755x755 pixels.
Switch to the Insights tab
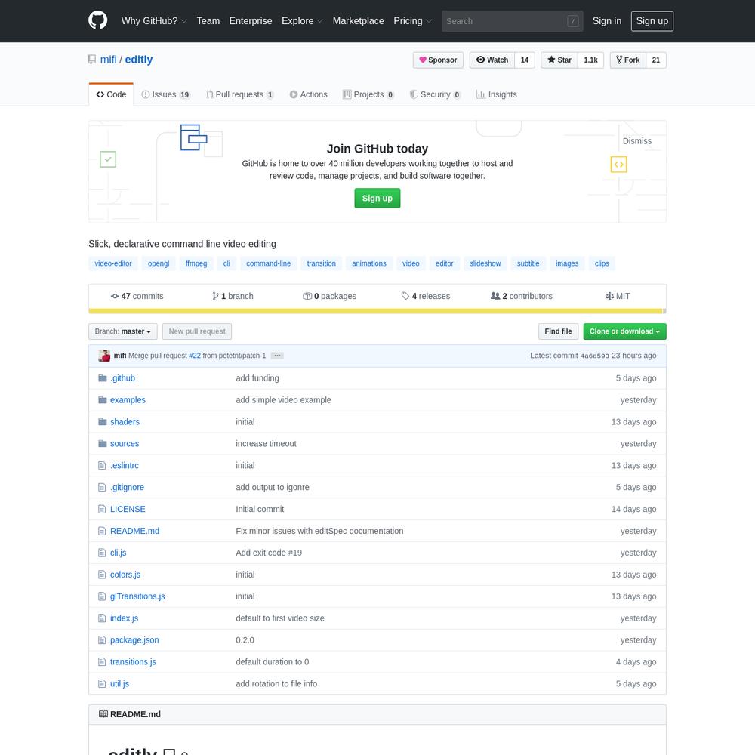pyautogui.click(x=497, y=94)
